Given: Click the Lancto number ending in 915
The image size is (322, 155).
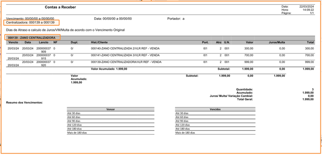Looking at the screenshot, I should tap(43, 57).
